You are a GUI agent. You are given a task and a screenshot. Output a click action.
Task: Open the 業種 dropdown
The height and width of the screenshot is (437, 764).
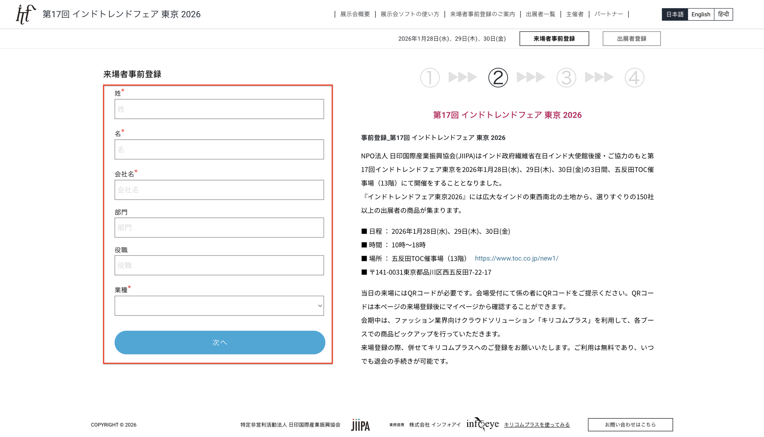click(219, 306)
